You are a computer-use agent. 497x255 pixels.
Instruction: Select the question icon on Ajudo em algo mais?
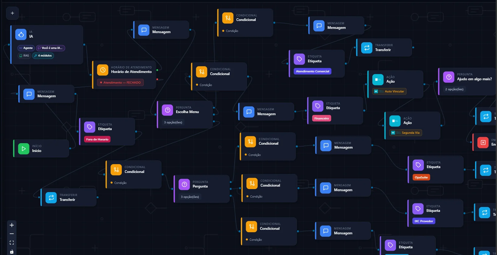[449, 77]
